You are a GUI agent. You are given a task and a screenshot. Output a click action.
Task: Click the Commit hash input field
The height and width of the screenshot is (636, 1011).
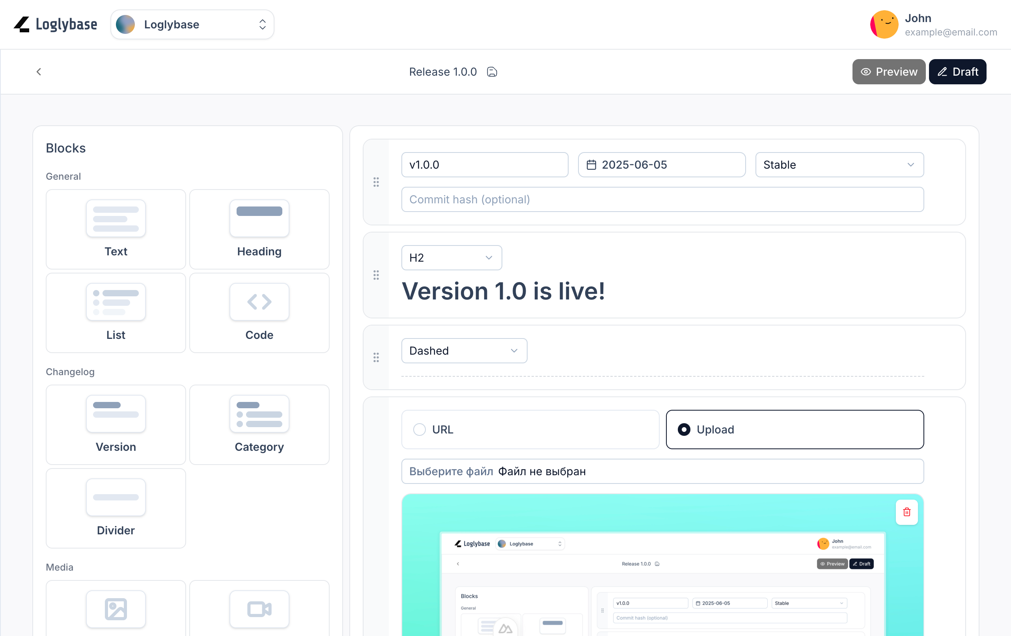coord(662,199)
